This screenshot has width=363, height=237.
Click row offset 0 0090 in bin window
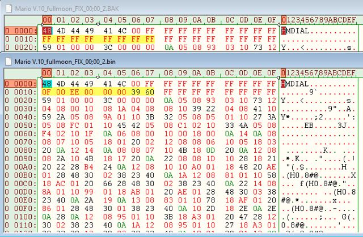click(x=20, y=158)
